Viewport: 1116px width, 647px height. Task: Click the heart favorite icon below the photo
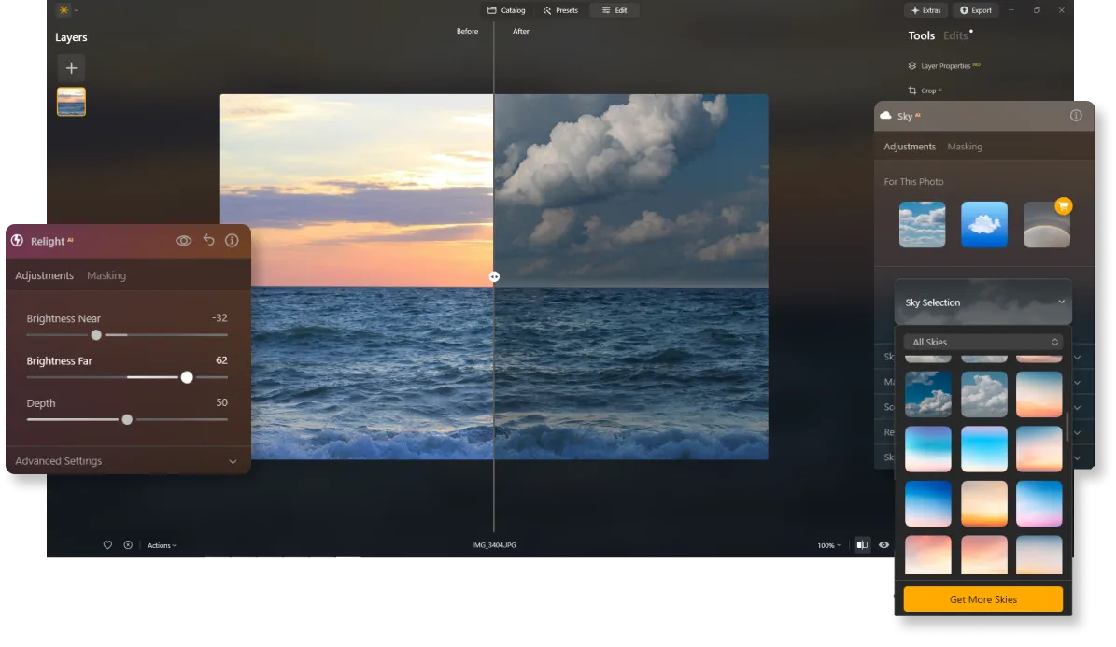[107, 545]
